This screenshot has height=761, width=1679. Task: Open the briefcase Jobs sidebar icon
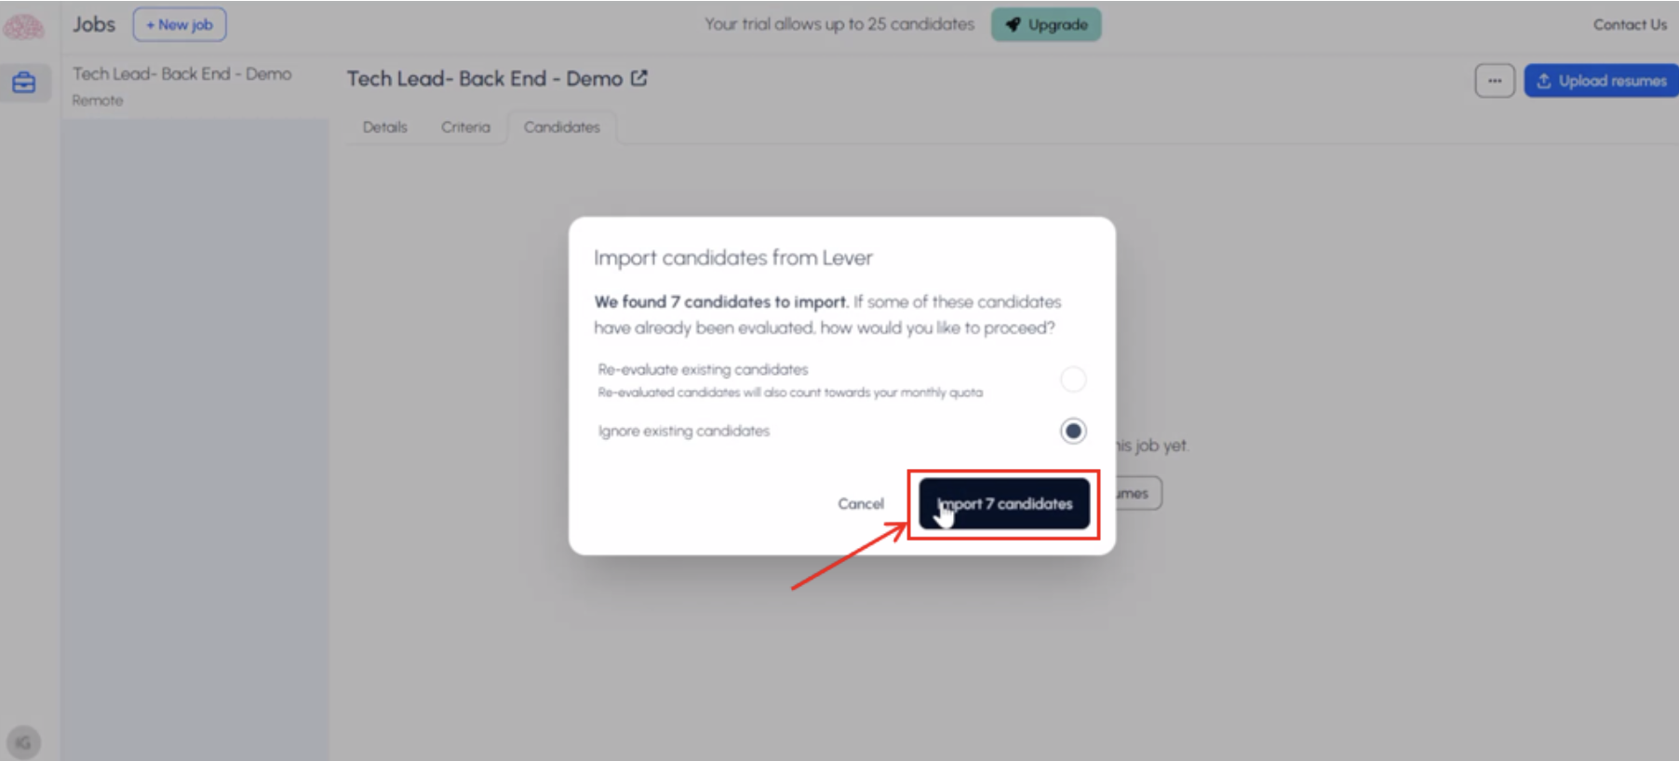tap(24, 83)
